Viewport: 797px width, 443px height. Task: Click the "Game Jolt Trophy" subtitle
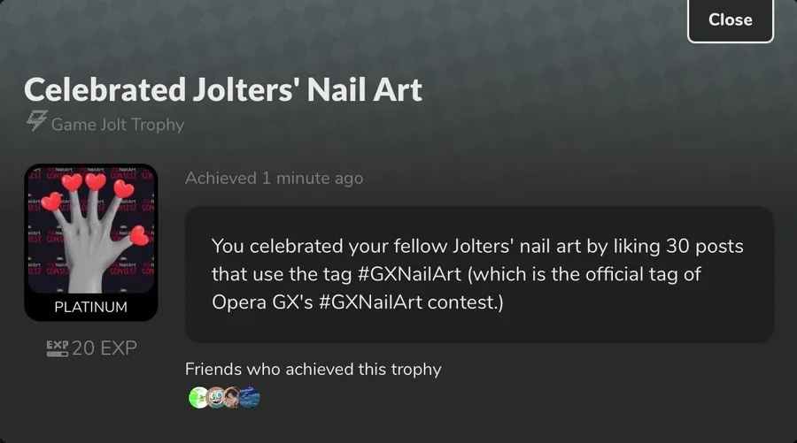pyautogui.click(x=117, y=125)
